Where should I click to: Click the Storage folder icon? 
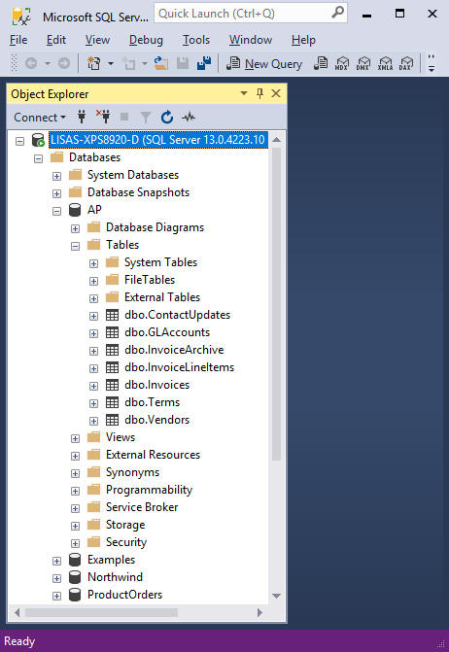tap(94, 525)
